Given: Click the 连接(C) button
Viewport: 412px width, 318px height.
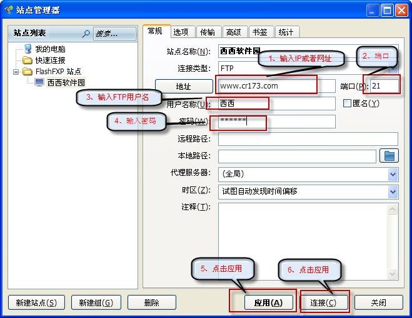Looking at the screenshot, I should point(323,302).
